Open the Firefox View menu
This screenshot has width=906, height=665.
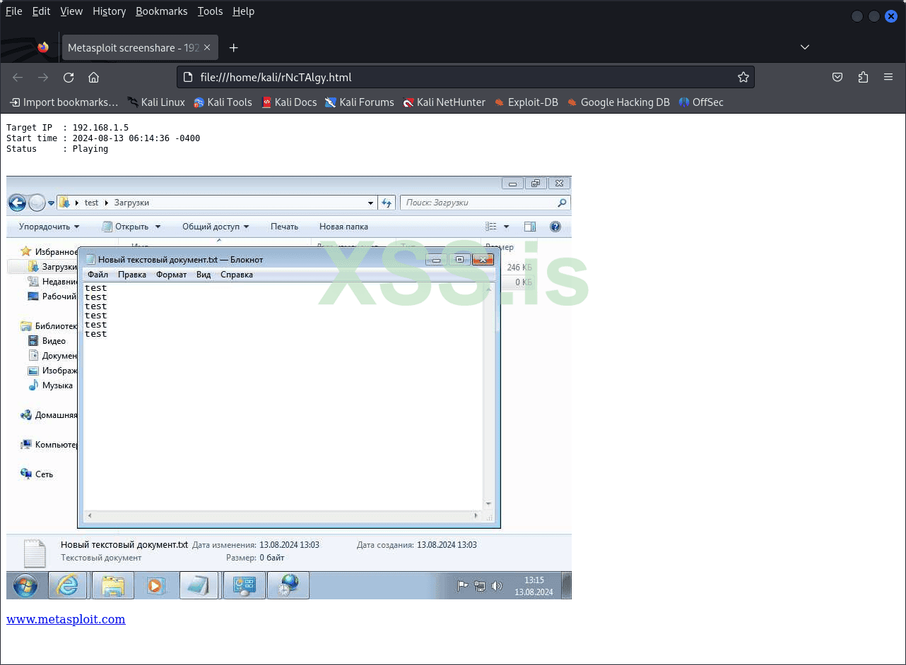(x=71, y=11)
